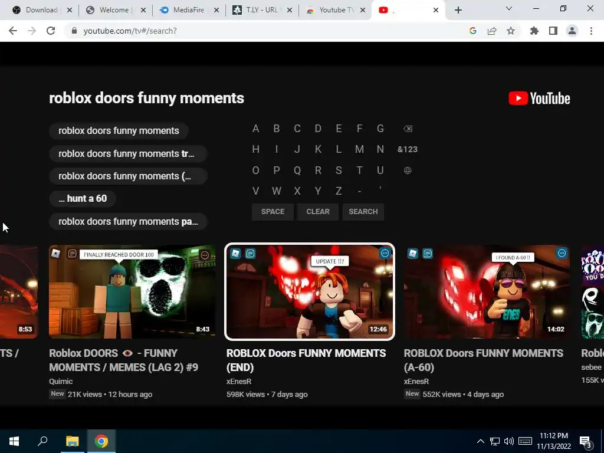Image resolution: width=604 pixels, height=453 pixels.
Task: Click the letter A key
Action: (256, 129)
